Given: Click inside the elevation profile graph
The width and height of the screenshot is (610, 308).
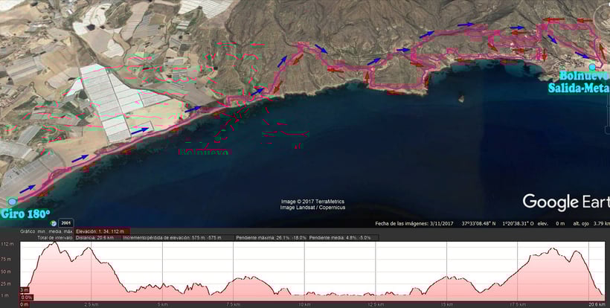Looking at the screenshot, I should 312,271.
